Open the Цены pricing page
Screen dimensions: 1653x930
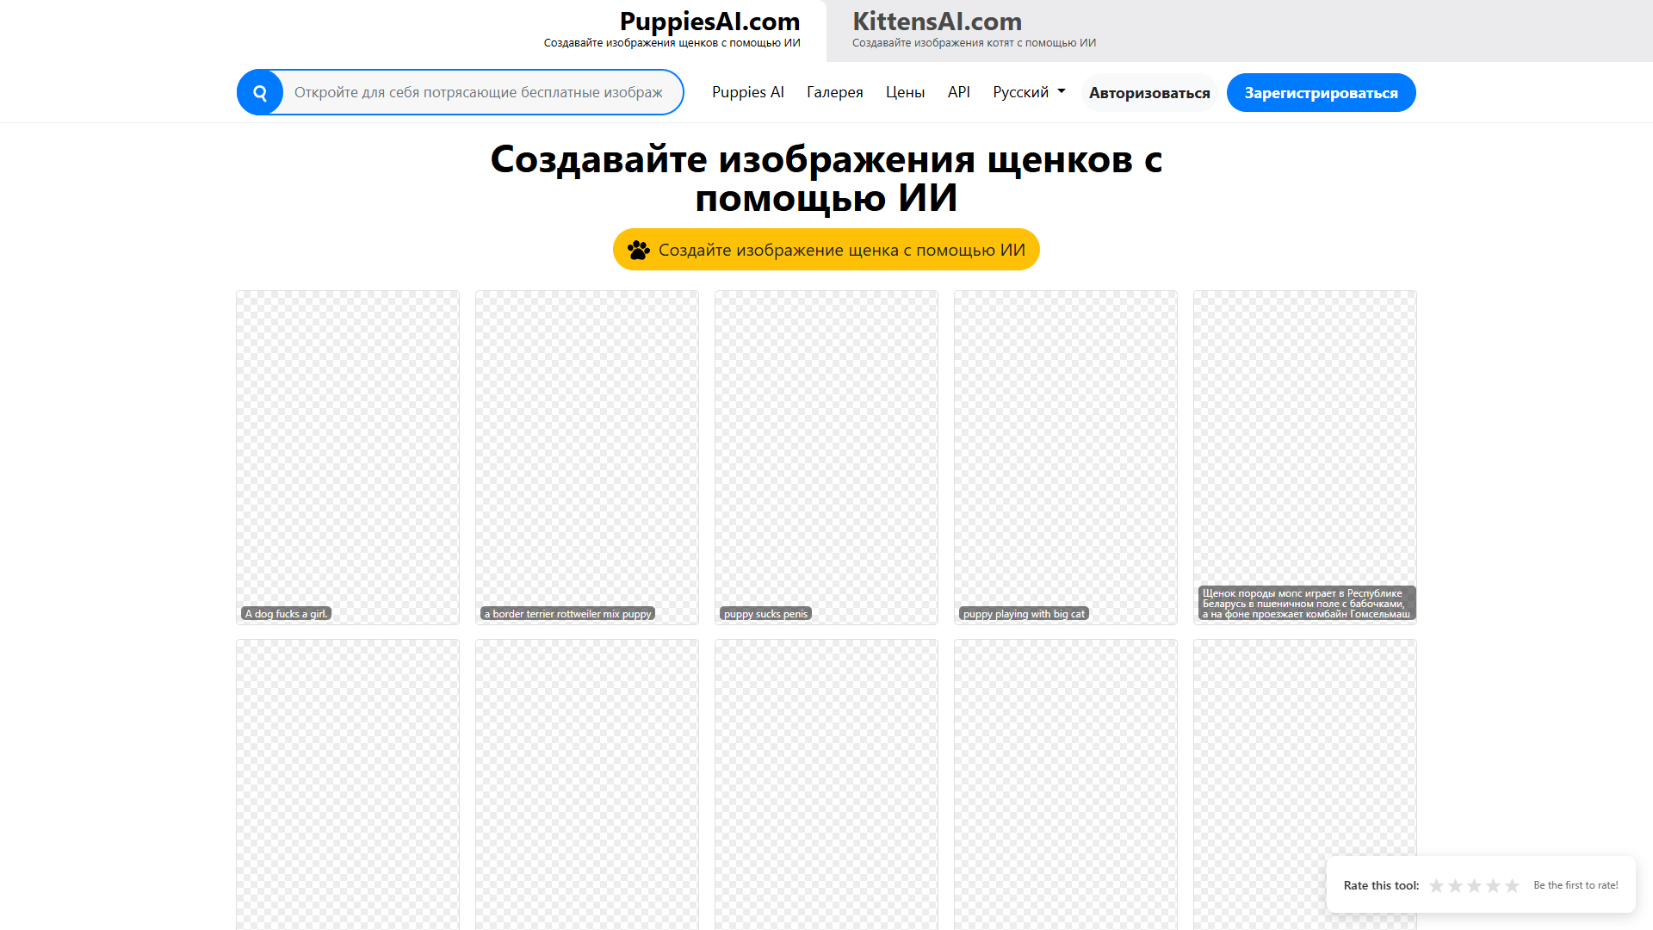click(905, 92)
